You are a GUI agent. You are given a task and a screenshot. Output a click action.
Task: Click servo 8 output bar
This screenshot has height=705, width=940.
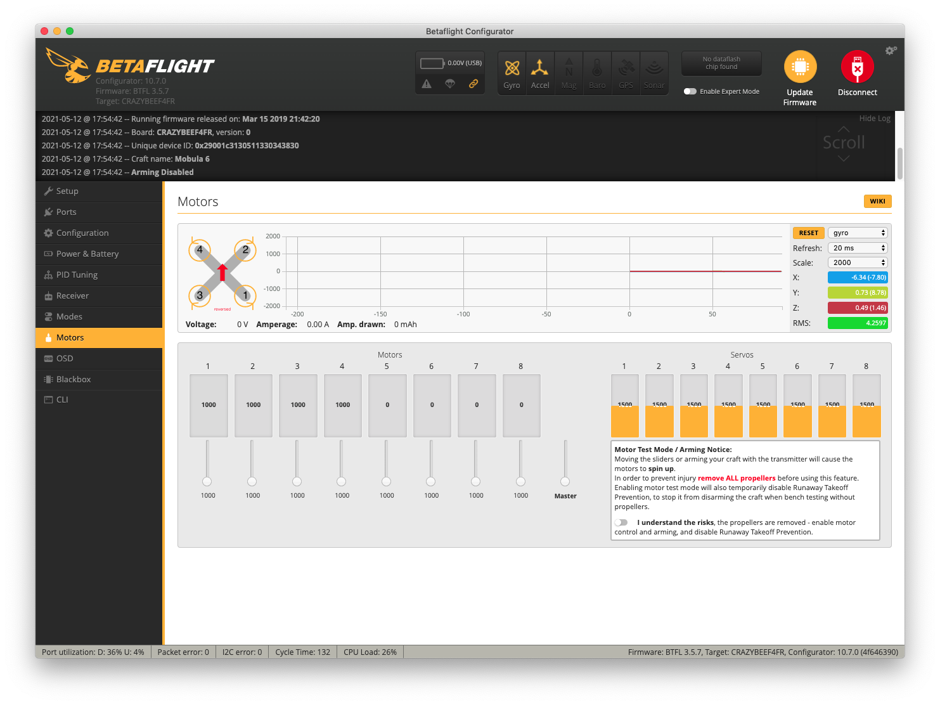coord(866,406)
